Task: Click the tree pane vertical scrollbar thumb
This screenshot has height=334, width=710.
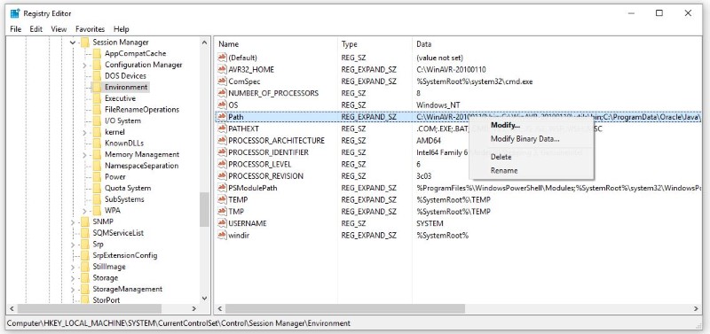Action: click(205, 209)
